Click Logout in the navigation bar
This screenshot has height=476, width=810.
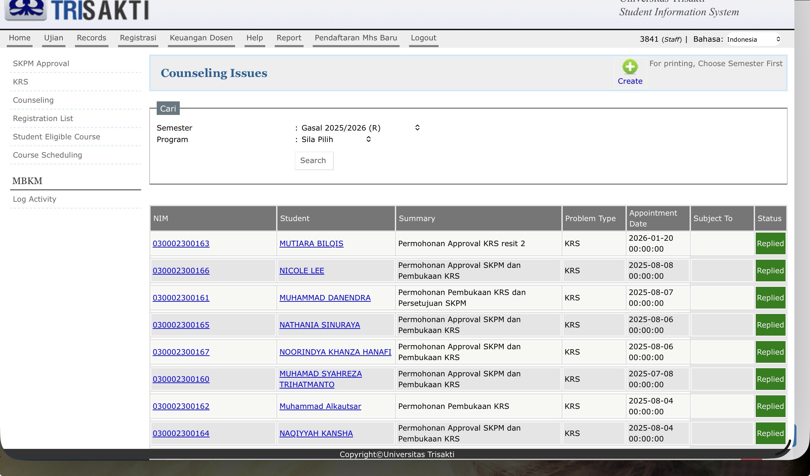[423, 38]
